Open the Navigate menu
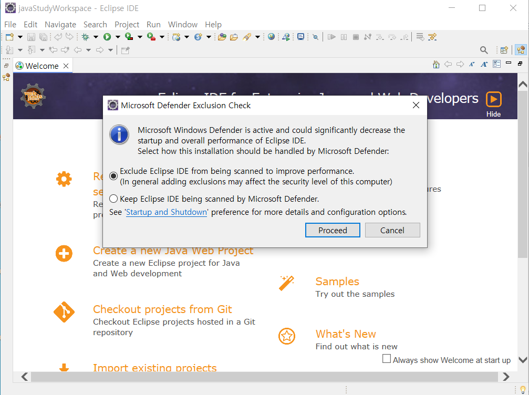Screen dimensions: 529x395 pyautogui.click(x=60, y=25)
